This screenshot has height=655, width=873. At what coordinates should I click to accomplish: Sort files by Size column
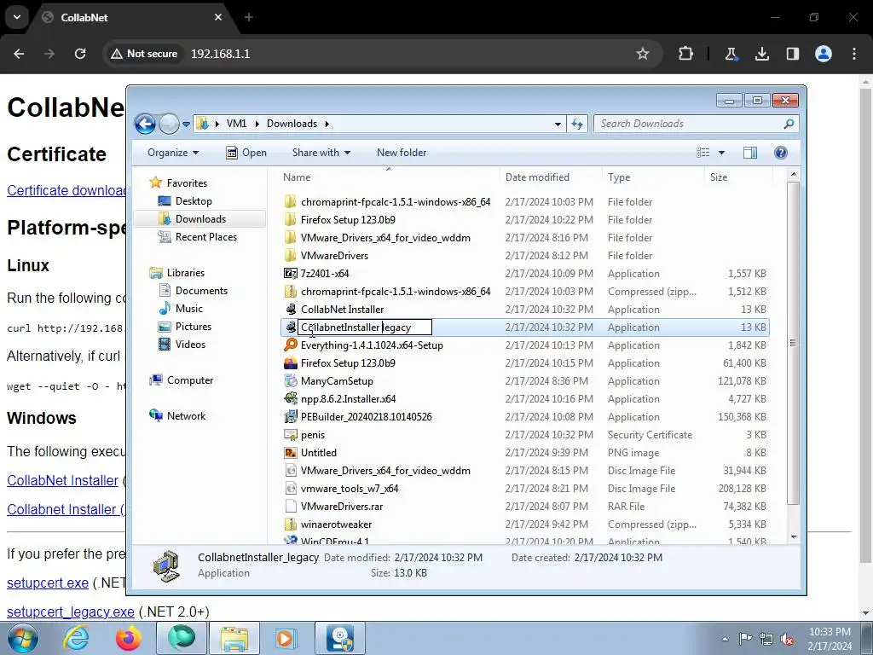pyautogui.click(x=718, y=177)
